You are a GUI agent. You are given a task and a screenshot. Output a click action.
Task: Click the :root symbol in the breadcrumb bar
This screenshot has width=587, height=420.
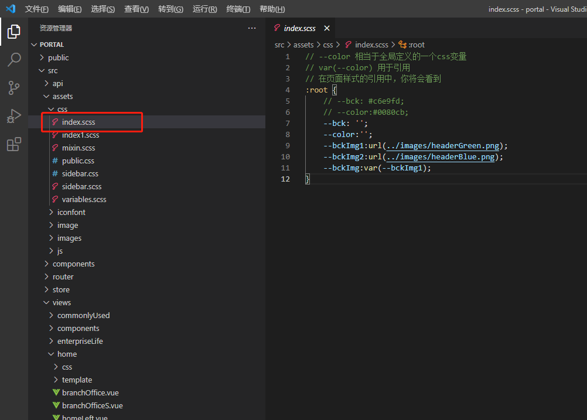click(x=416, y=45)
